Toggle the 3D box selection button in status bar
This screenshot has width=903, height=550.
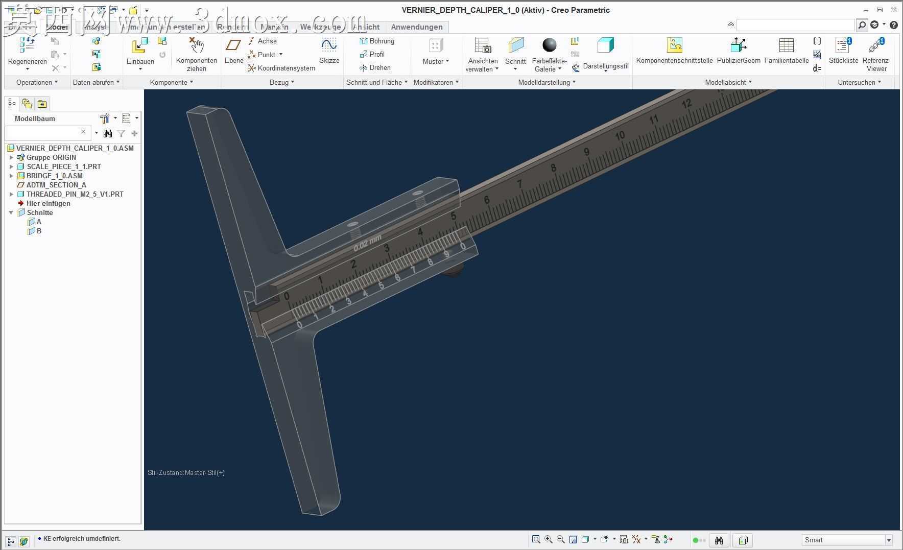[x=743, y=540]
